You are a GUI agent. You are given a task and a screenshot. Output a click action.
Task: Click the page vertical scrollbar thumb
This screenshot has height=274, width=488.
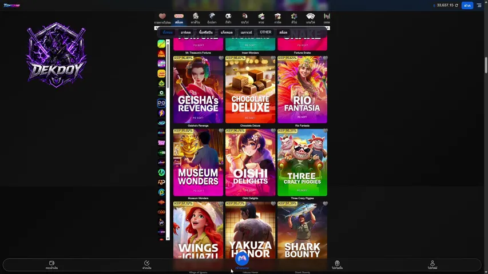(x=486, y=65)
